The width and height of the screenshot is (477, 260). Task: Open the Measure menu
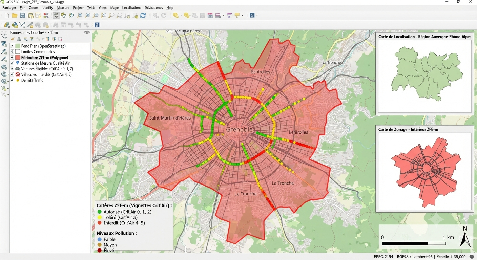[63, 8]
